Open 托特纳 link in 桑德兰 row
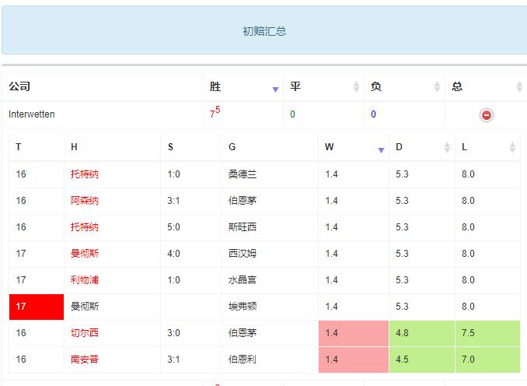The width and height of the screenshot is (527, 386). pos(85,174)
